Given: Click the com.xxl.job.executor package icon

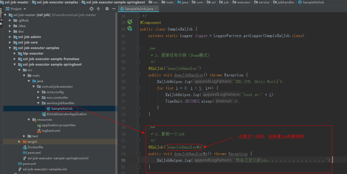Looking at the screenshot, I should tap(39, 87).
